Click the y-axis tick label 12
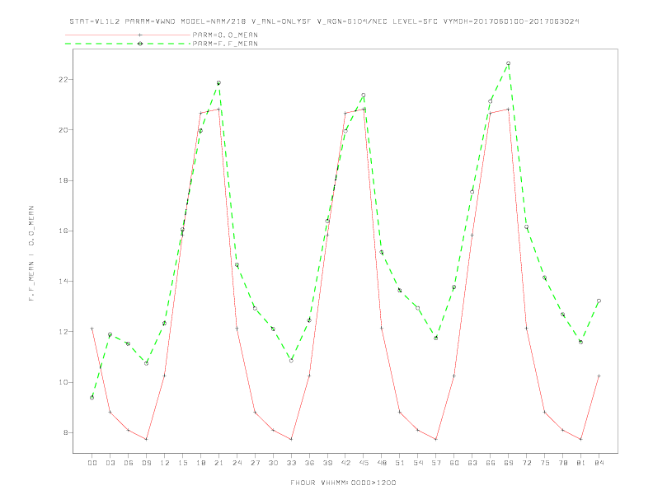 63,332
